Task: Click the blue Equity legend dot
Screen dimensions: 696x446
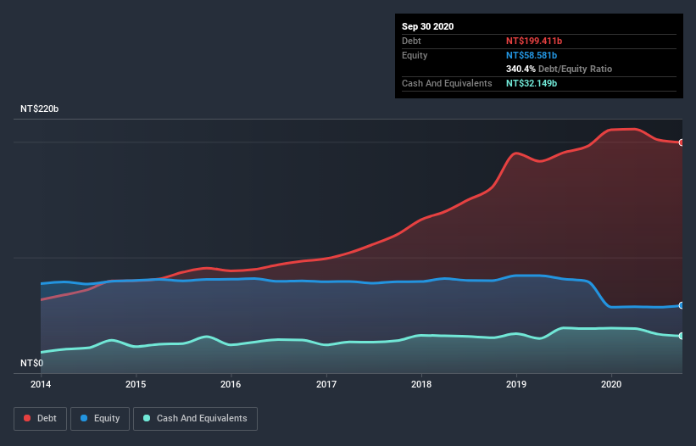Action: click(x=84, y=418)
